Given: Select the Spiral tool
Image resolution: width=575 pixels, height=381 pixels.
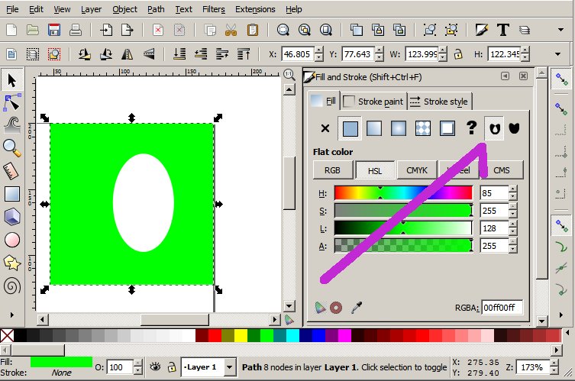Looking at the screenshot, I should pos(11,286).
